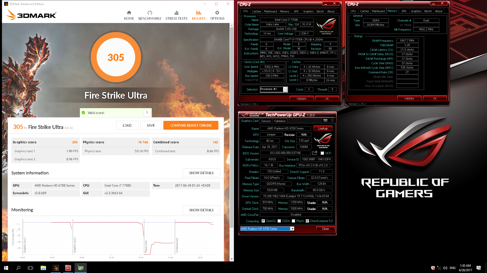Open the Sensors tab in GPU-Z
The image size is (487, 273).
[266, 121]
